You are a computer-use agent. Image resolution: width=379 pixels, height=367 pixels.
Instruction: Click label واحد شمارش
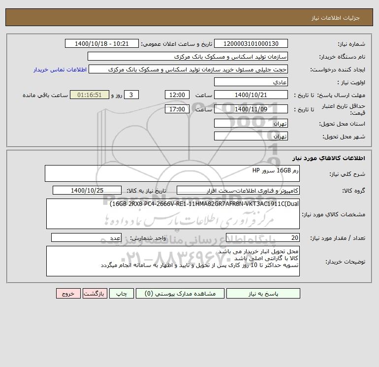(x=148, y=238)
